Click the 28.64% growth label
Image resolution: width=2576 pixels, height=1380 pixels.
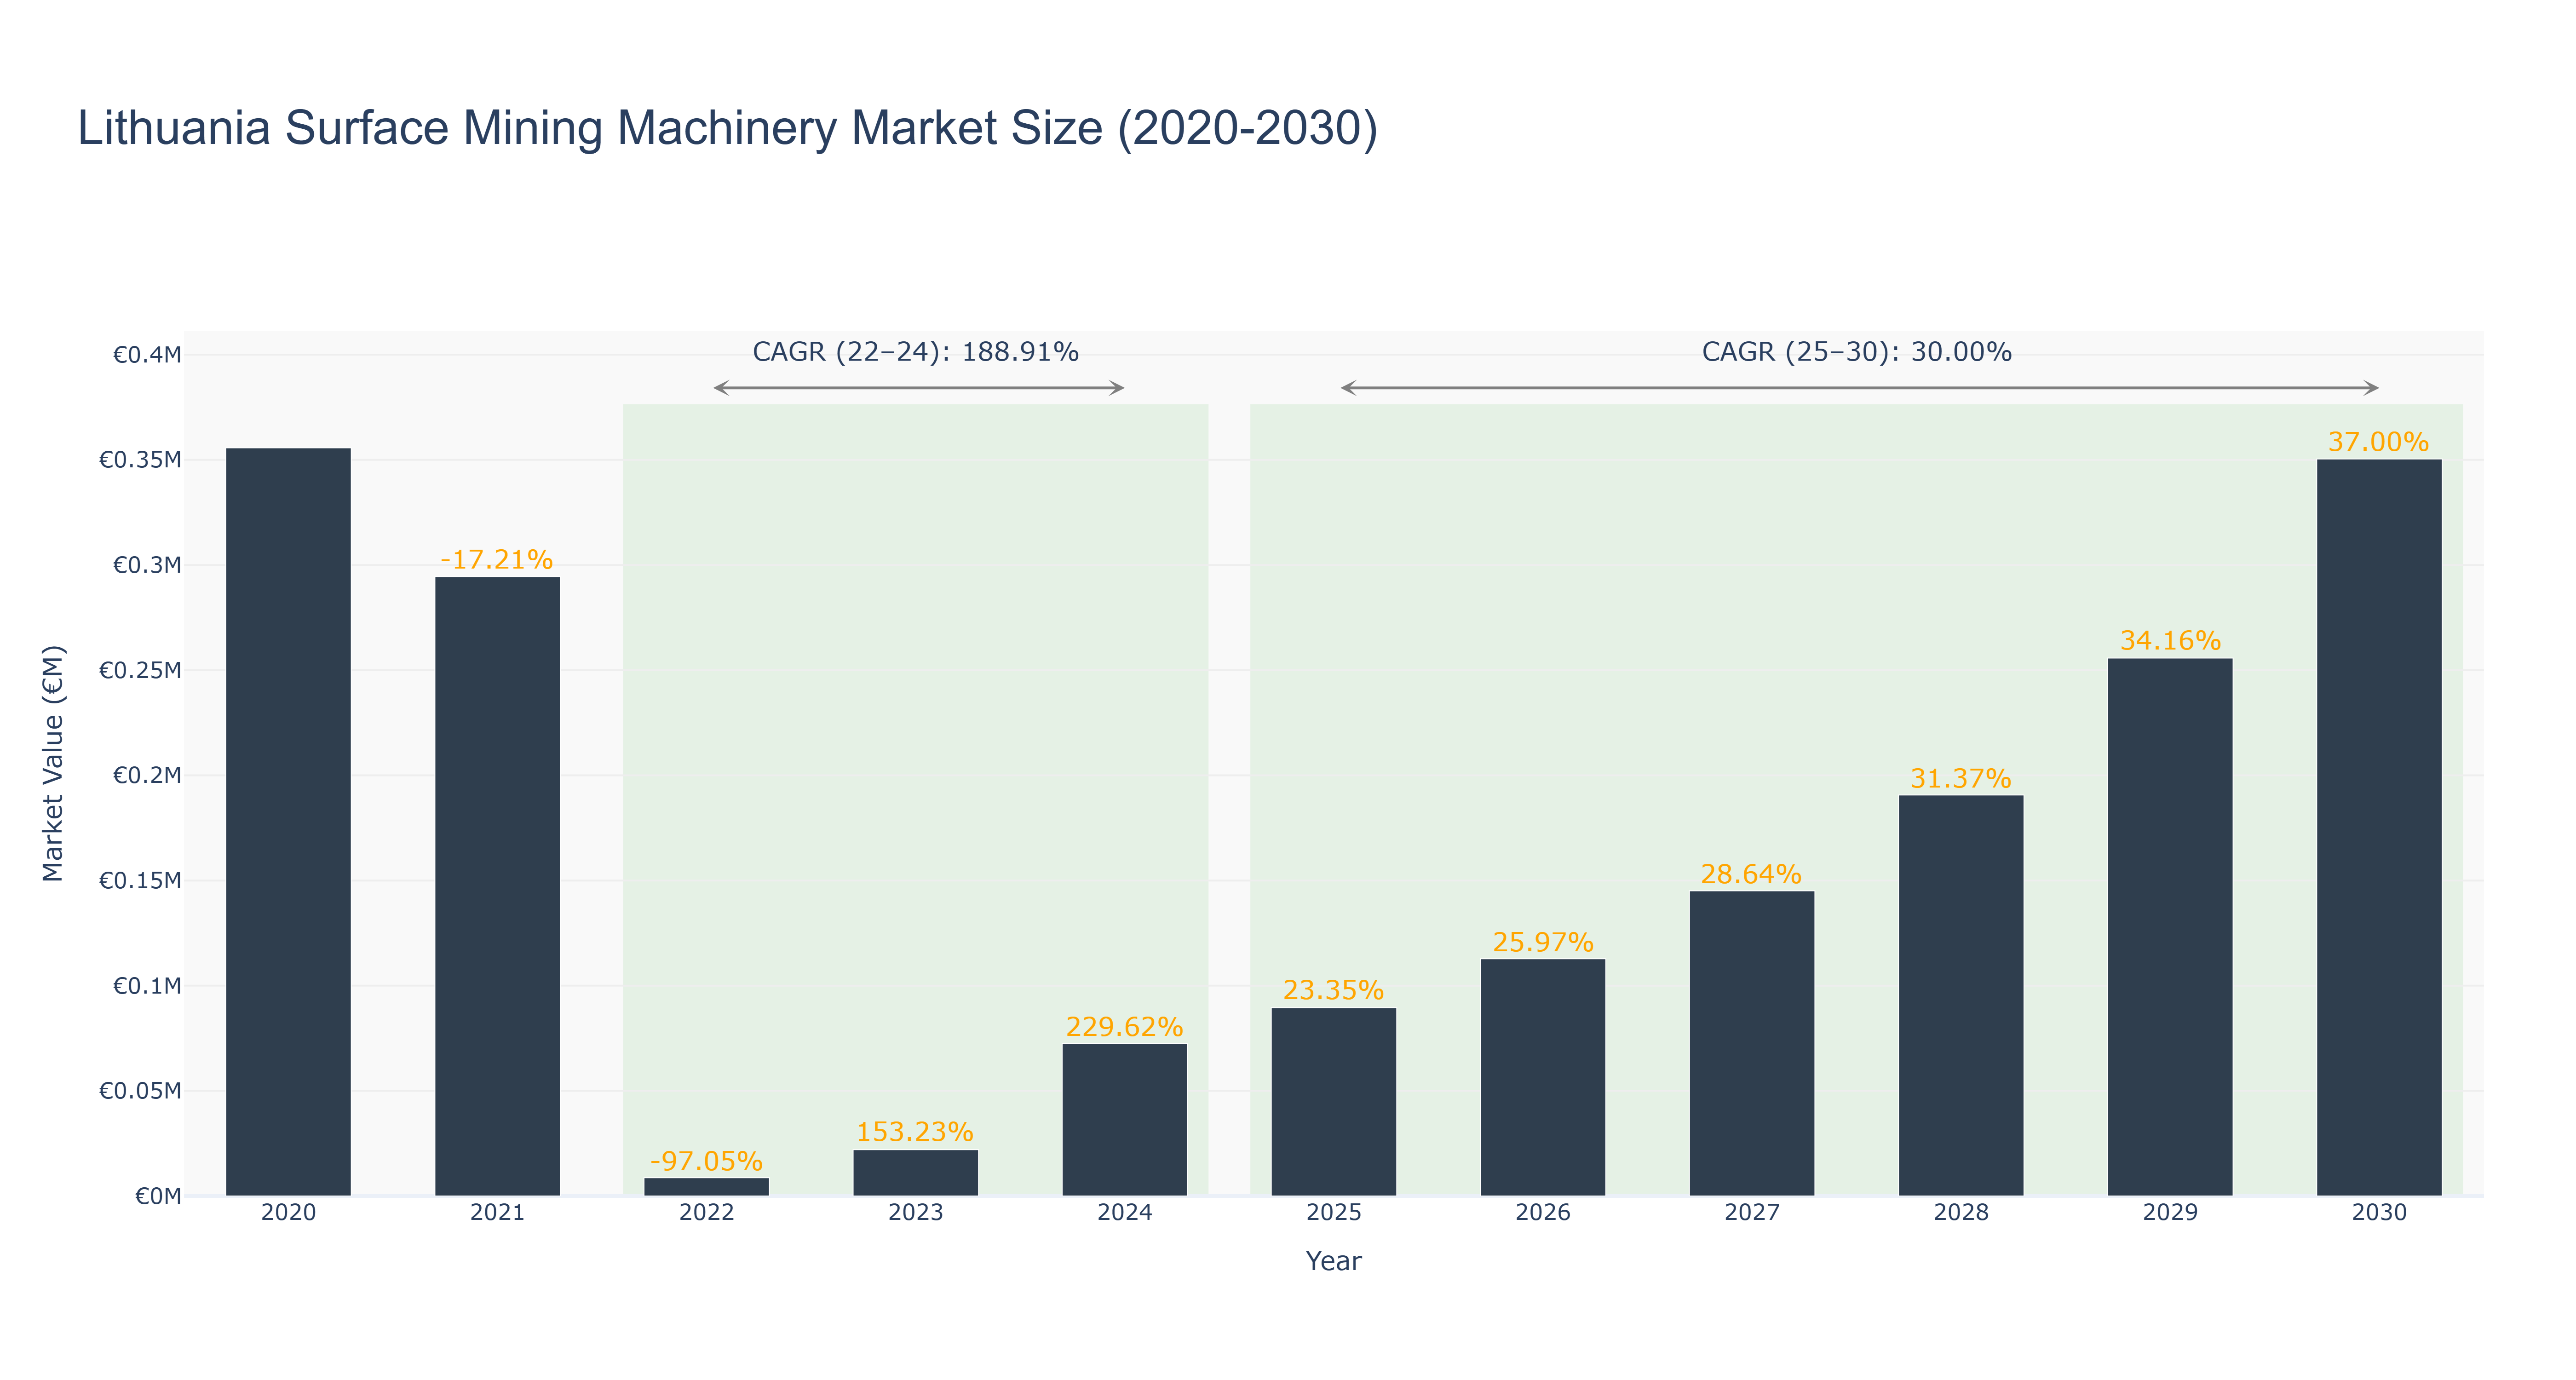point(1752,875)
